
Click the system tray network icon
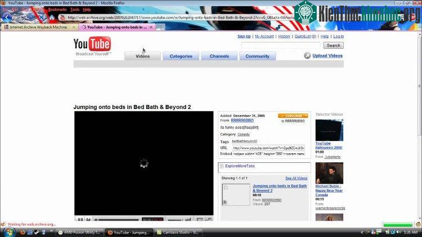point(393,232)
